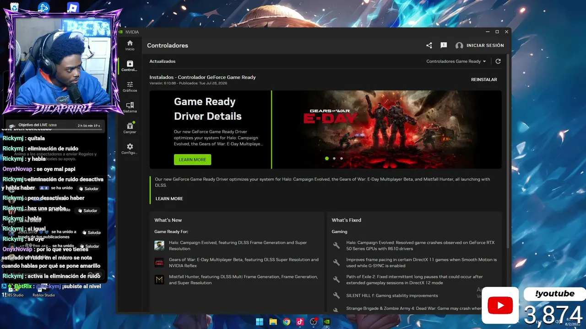Click the REINSTALAR button
This screenshot has width=586, height=329.
tap(484, 80)
